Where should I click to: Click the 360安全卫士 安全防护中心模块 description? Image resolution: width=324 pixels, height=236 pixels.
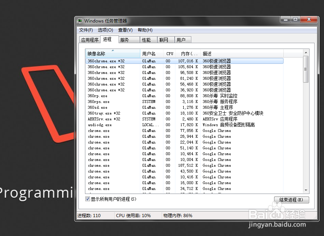click(233, 113)
